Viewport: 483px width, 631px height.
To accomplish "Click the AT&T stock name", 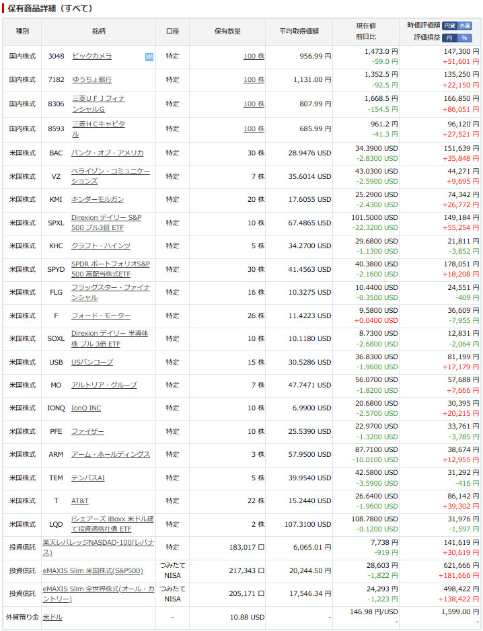I will point(80,501).
